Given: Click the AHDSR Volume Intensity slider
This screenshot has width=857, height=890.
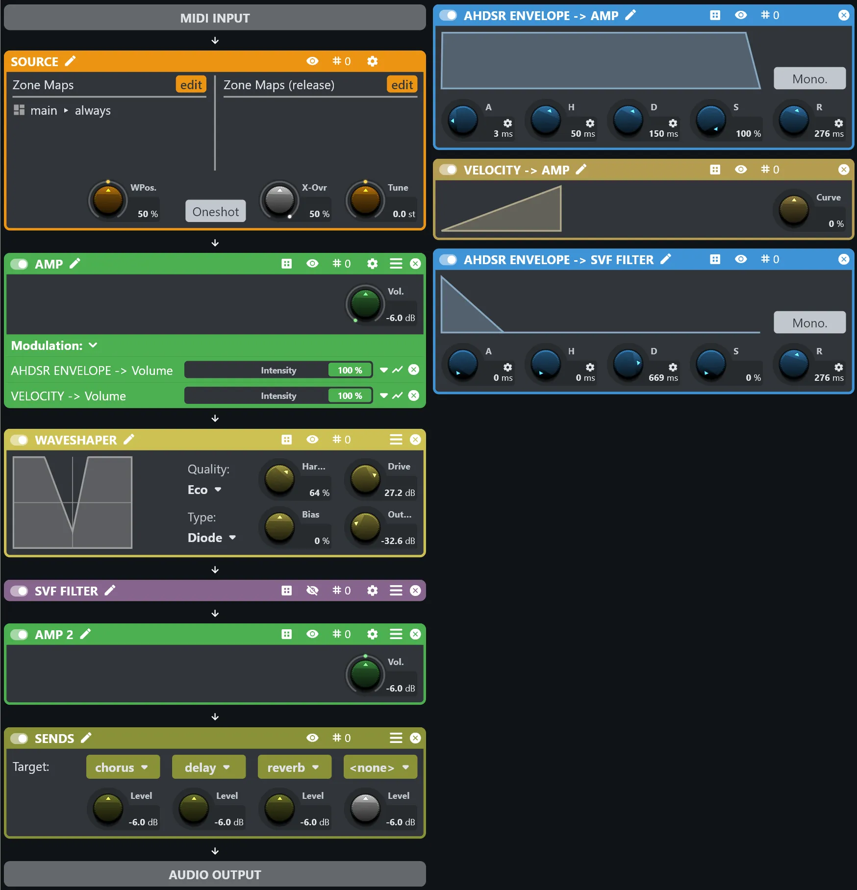Looking at the screenshot, I should (278, 370).
